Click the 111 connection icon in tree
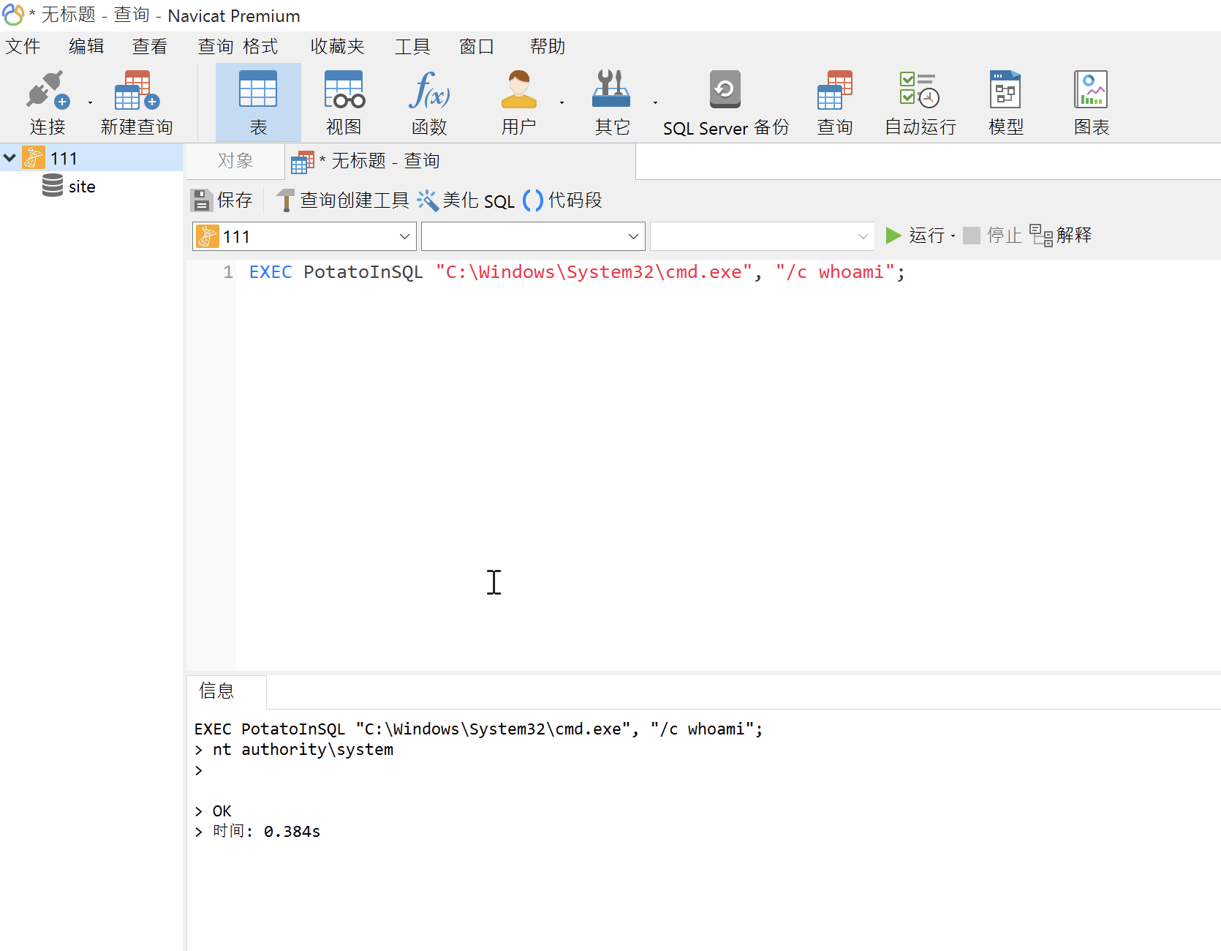The image size is (1221, 951). pos(34,157)
